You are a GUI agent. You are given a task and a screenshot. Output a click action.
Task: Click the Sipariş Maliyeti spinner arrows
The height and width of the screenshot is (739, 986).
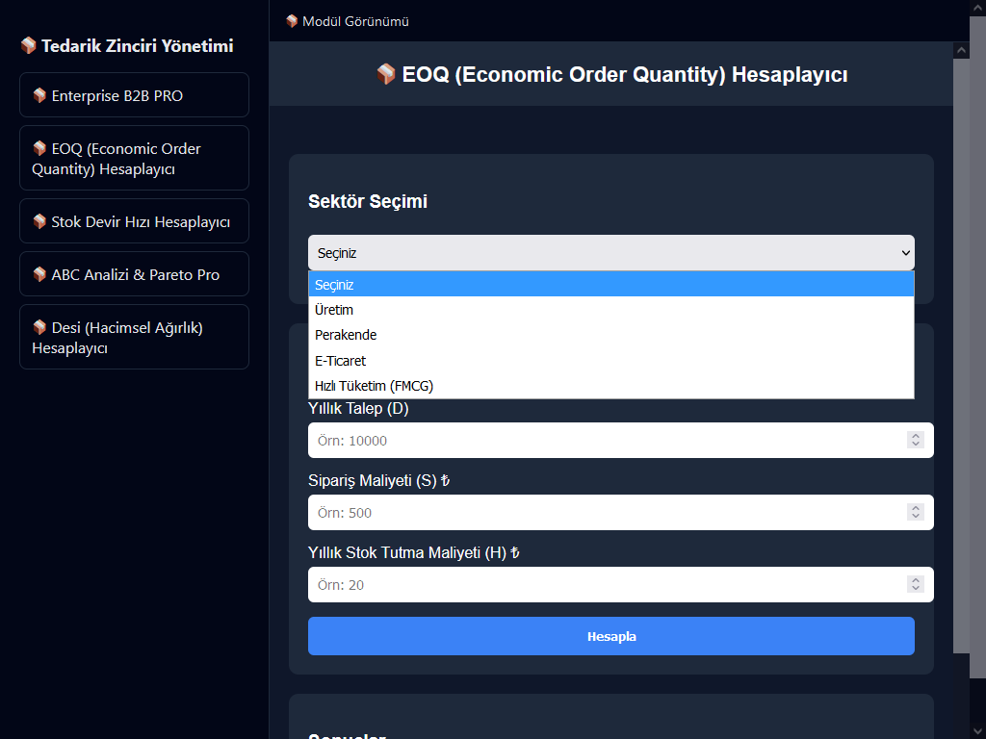[915, 513]
